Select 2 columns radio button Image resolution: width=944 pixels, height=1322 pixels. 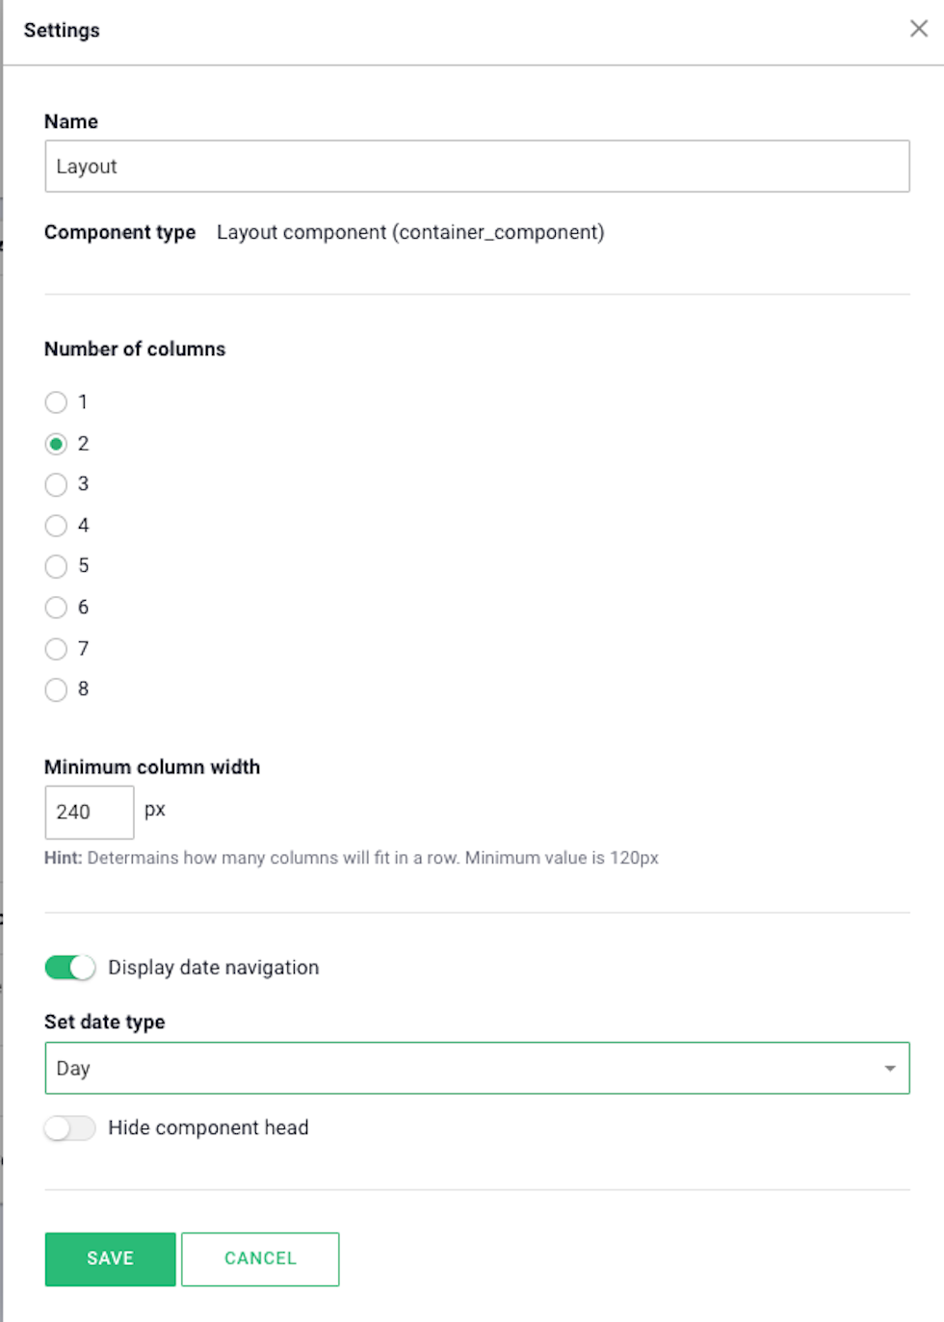56,444
